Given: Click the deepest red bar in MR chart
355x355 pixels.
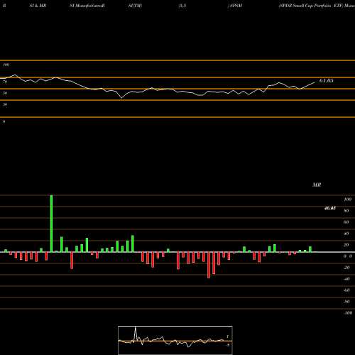Looking at the screenshot, I should coord(209,265).
